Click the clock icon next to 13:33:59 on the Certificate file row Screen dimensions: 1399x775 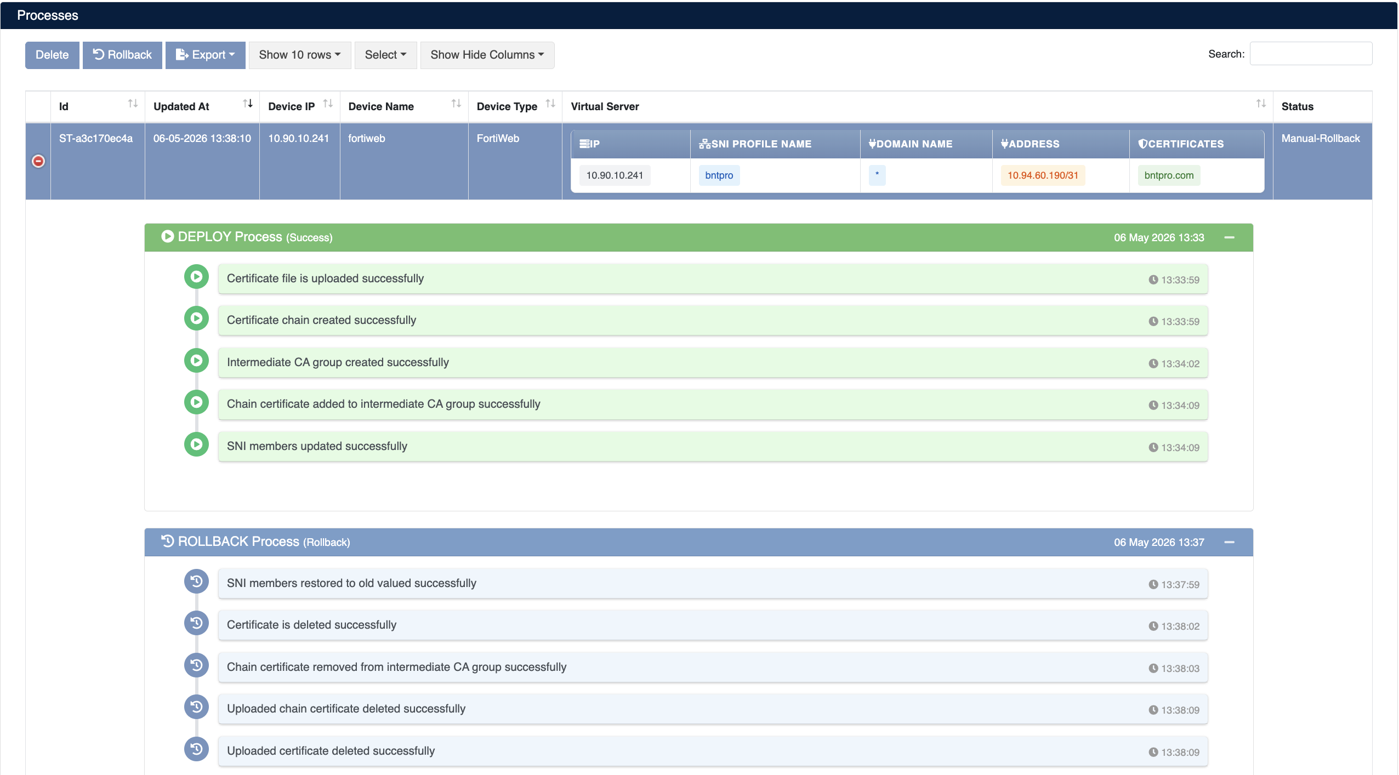(x=1153, y=280)
